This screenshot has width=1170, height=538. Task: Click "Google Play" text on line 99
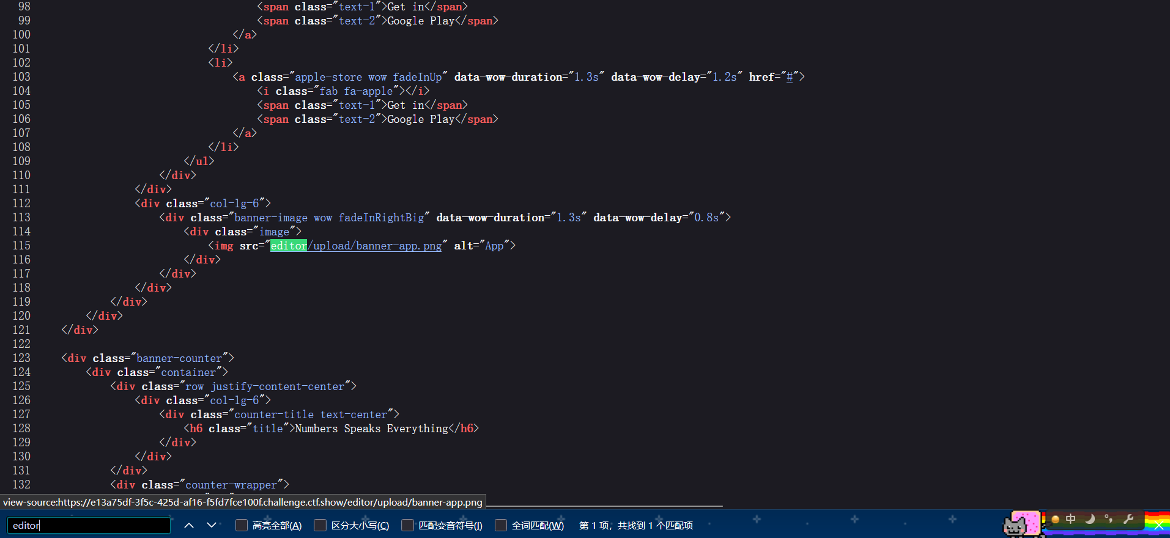tap(421, 21)
